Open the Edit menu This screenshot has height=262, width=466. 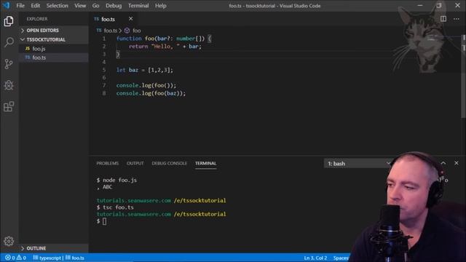(36, 6)
